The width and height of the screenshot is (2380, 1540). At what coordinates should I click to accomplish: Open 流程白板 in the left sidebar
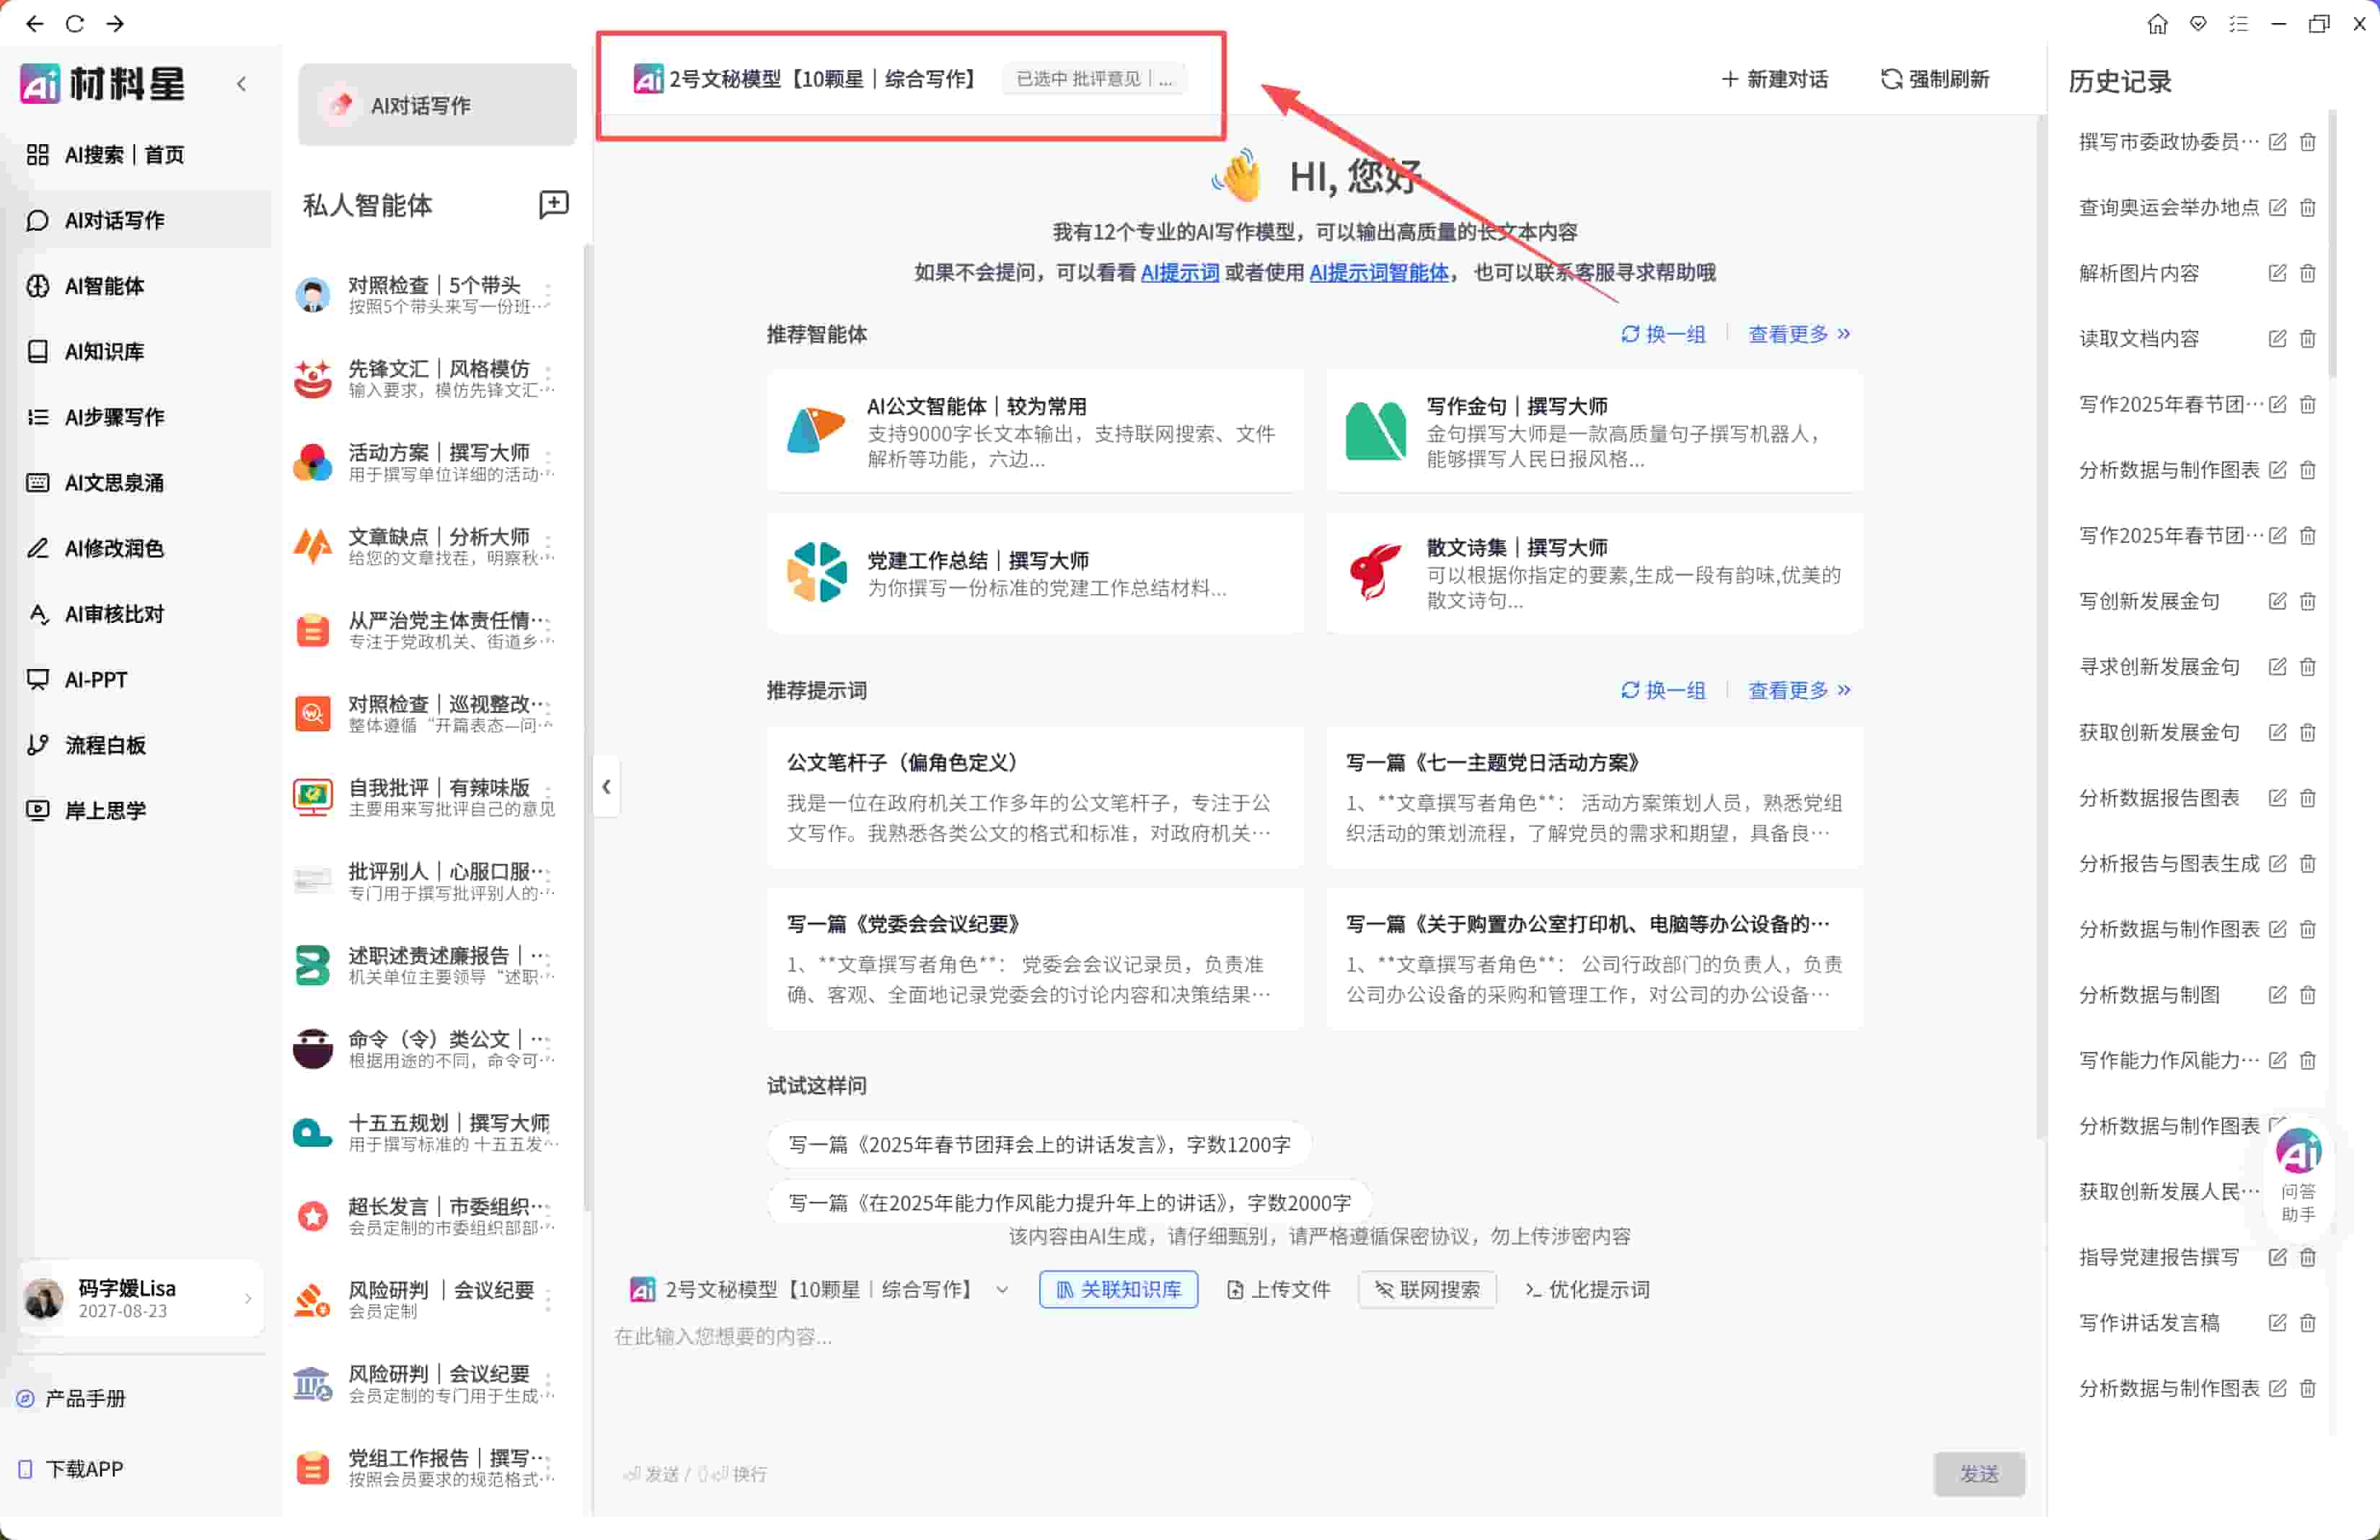coord(105,745)
